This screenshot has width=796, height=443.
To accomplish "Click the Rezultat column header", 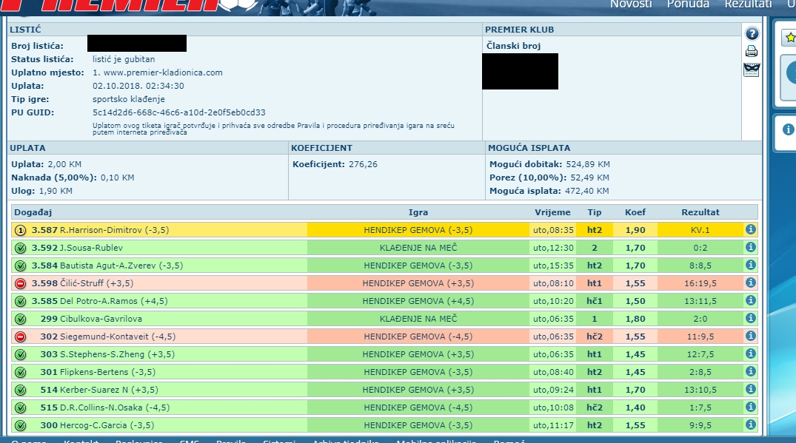I will pos(700,212).
